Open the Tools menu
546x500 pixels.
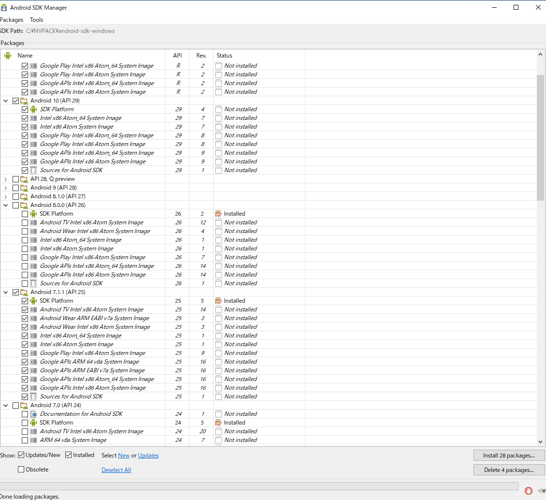point(37,20)
